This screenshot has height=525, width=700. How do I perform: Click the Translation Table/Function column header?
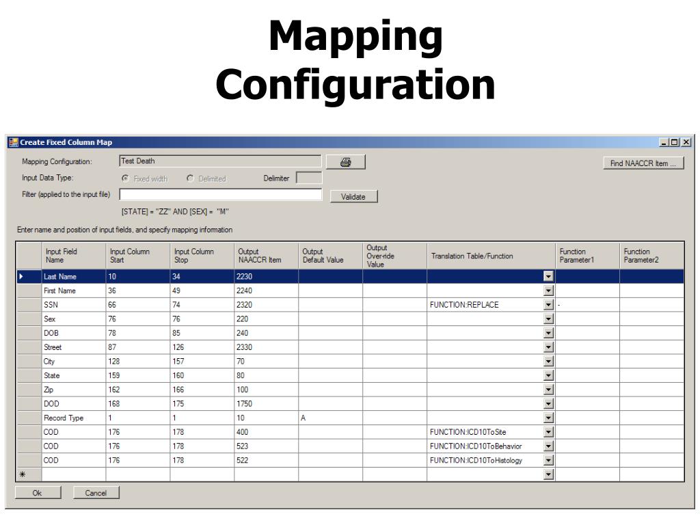[x=492, y=256]
